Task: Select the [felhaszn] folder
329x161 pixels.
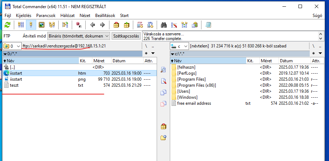Action: pos(247,67)
